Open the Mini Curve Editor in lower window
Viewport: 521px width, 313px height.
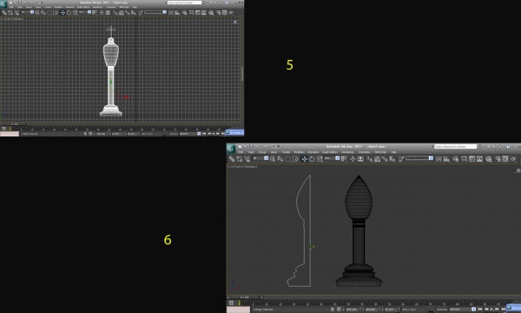coord(231,303)
